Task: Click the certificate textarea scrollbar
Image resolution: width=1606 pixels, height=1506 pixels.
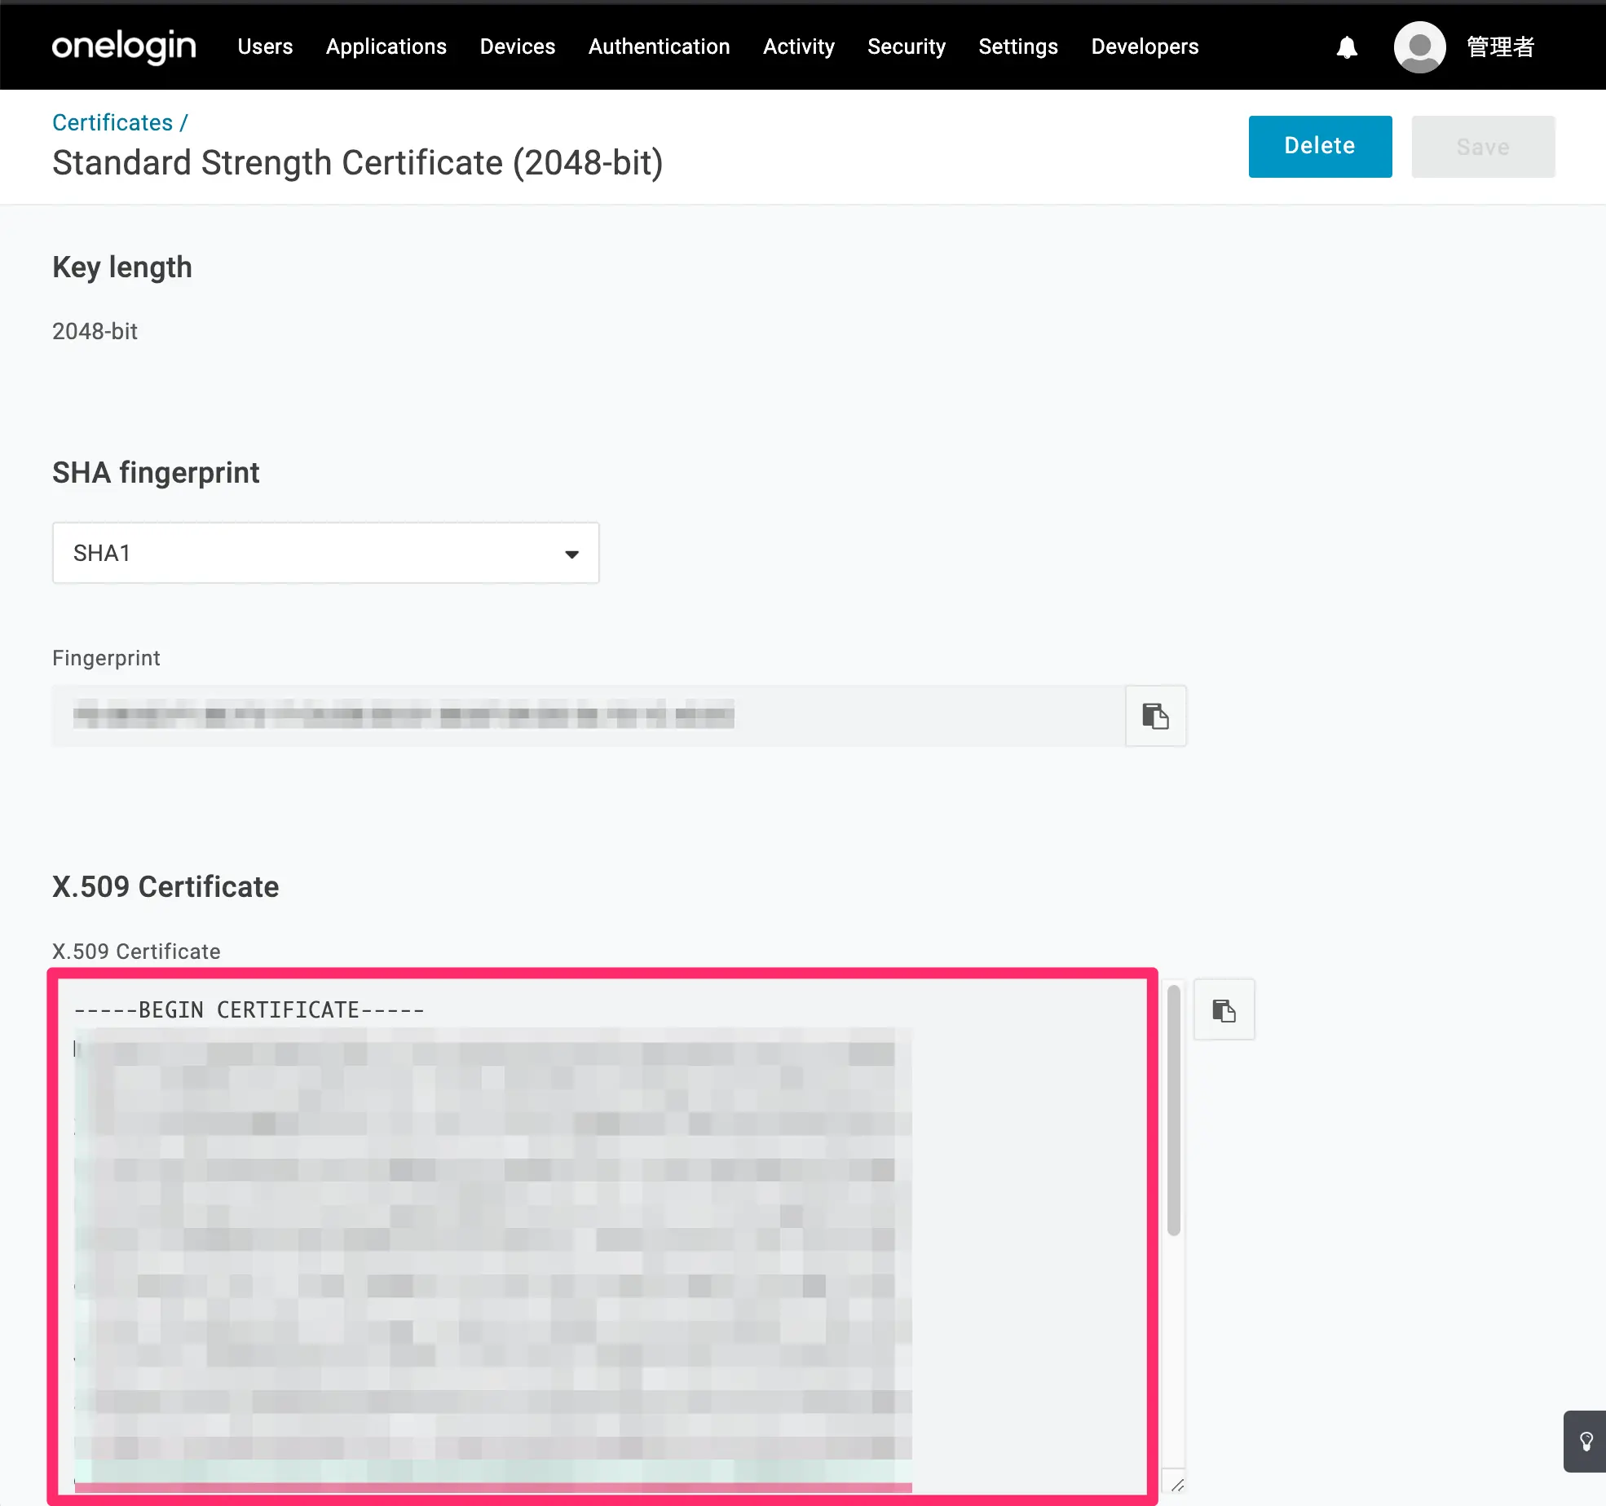Action: [1173, 1109]
